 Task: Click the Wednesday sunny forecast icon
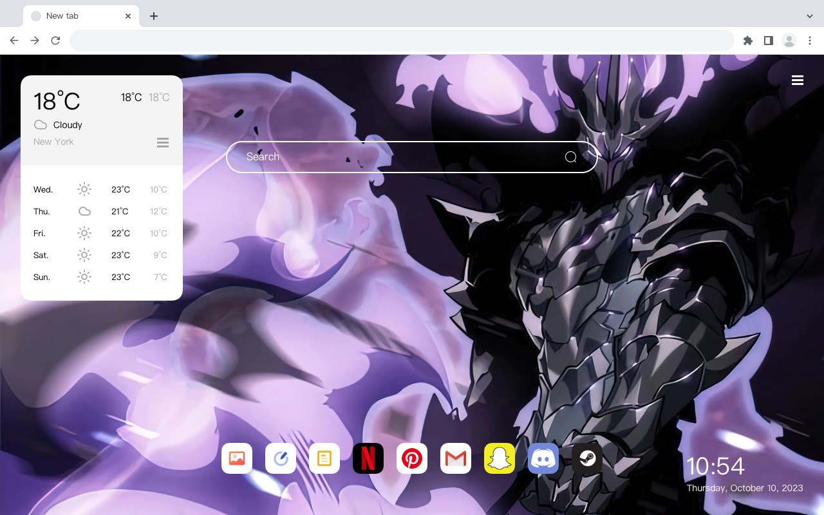pyautogui.click(x=84, y=189)
